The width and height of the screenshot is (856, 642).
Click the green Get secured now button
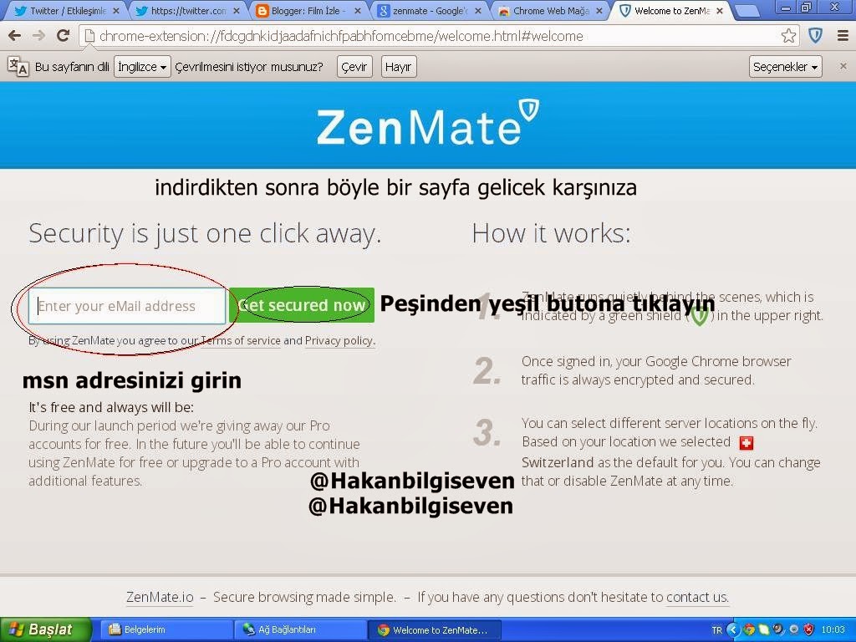coord(302,305)
